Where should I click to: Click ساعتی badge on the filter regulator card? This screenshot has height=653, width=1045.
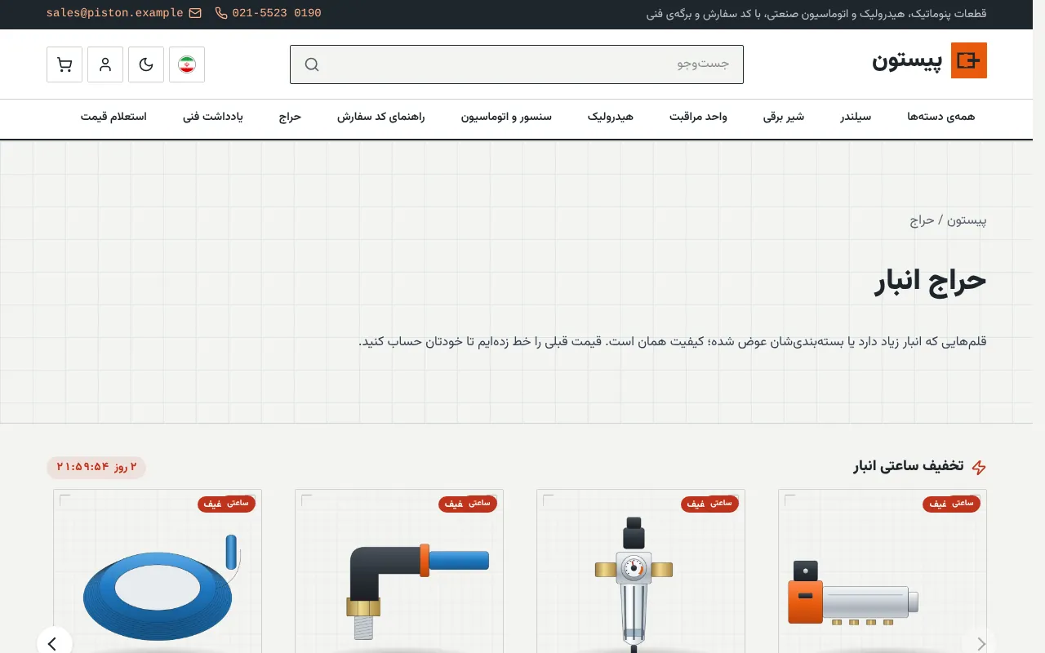point(722,503)
